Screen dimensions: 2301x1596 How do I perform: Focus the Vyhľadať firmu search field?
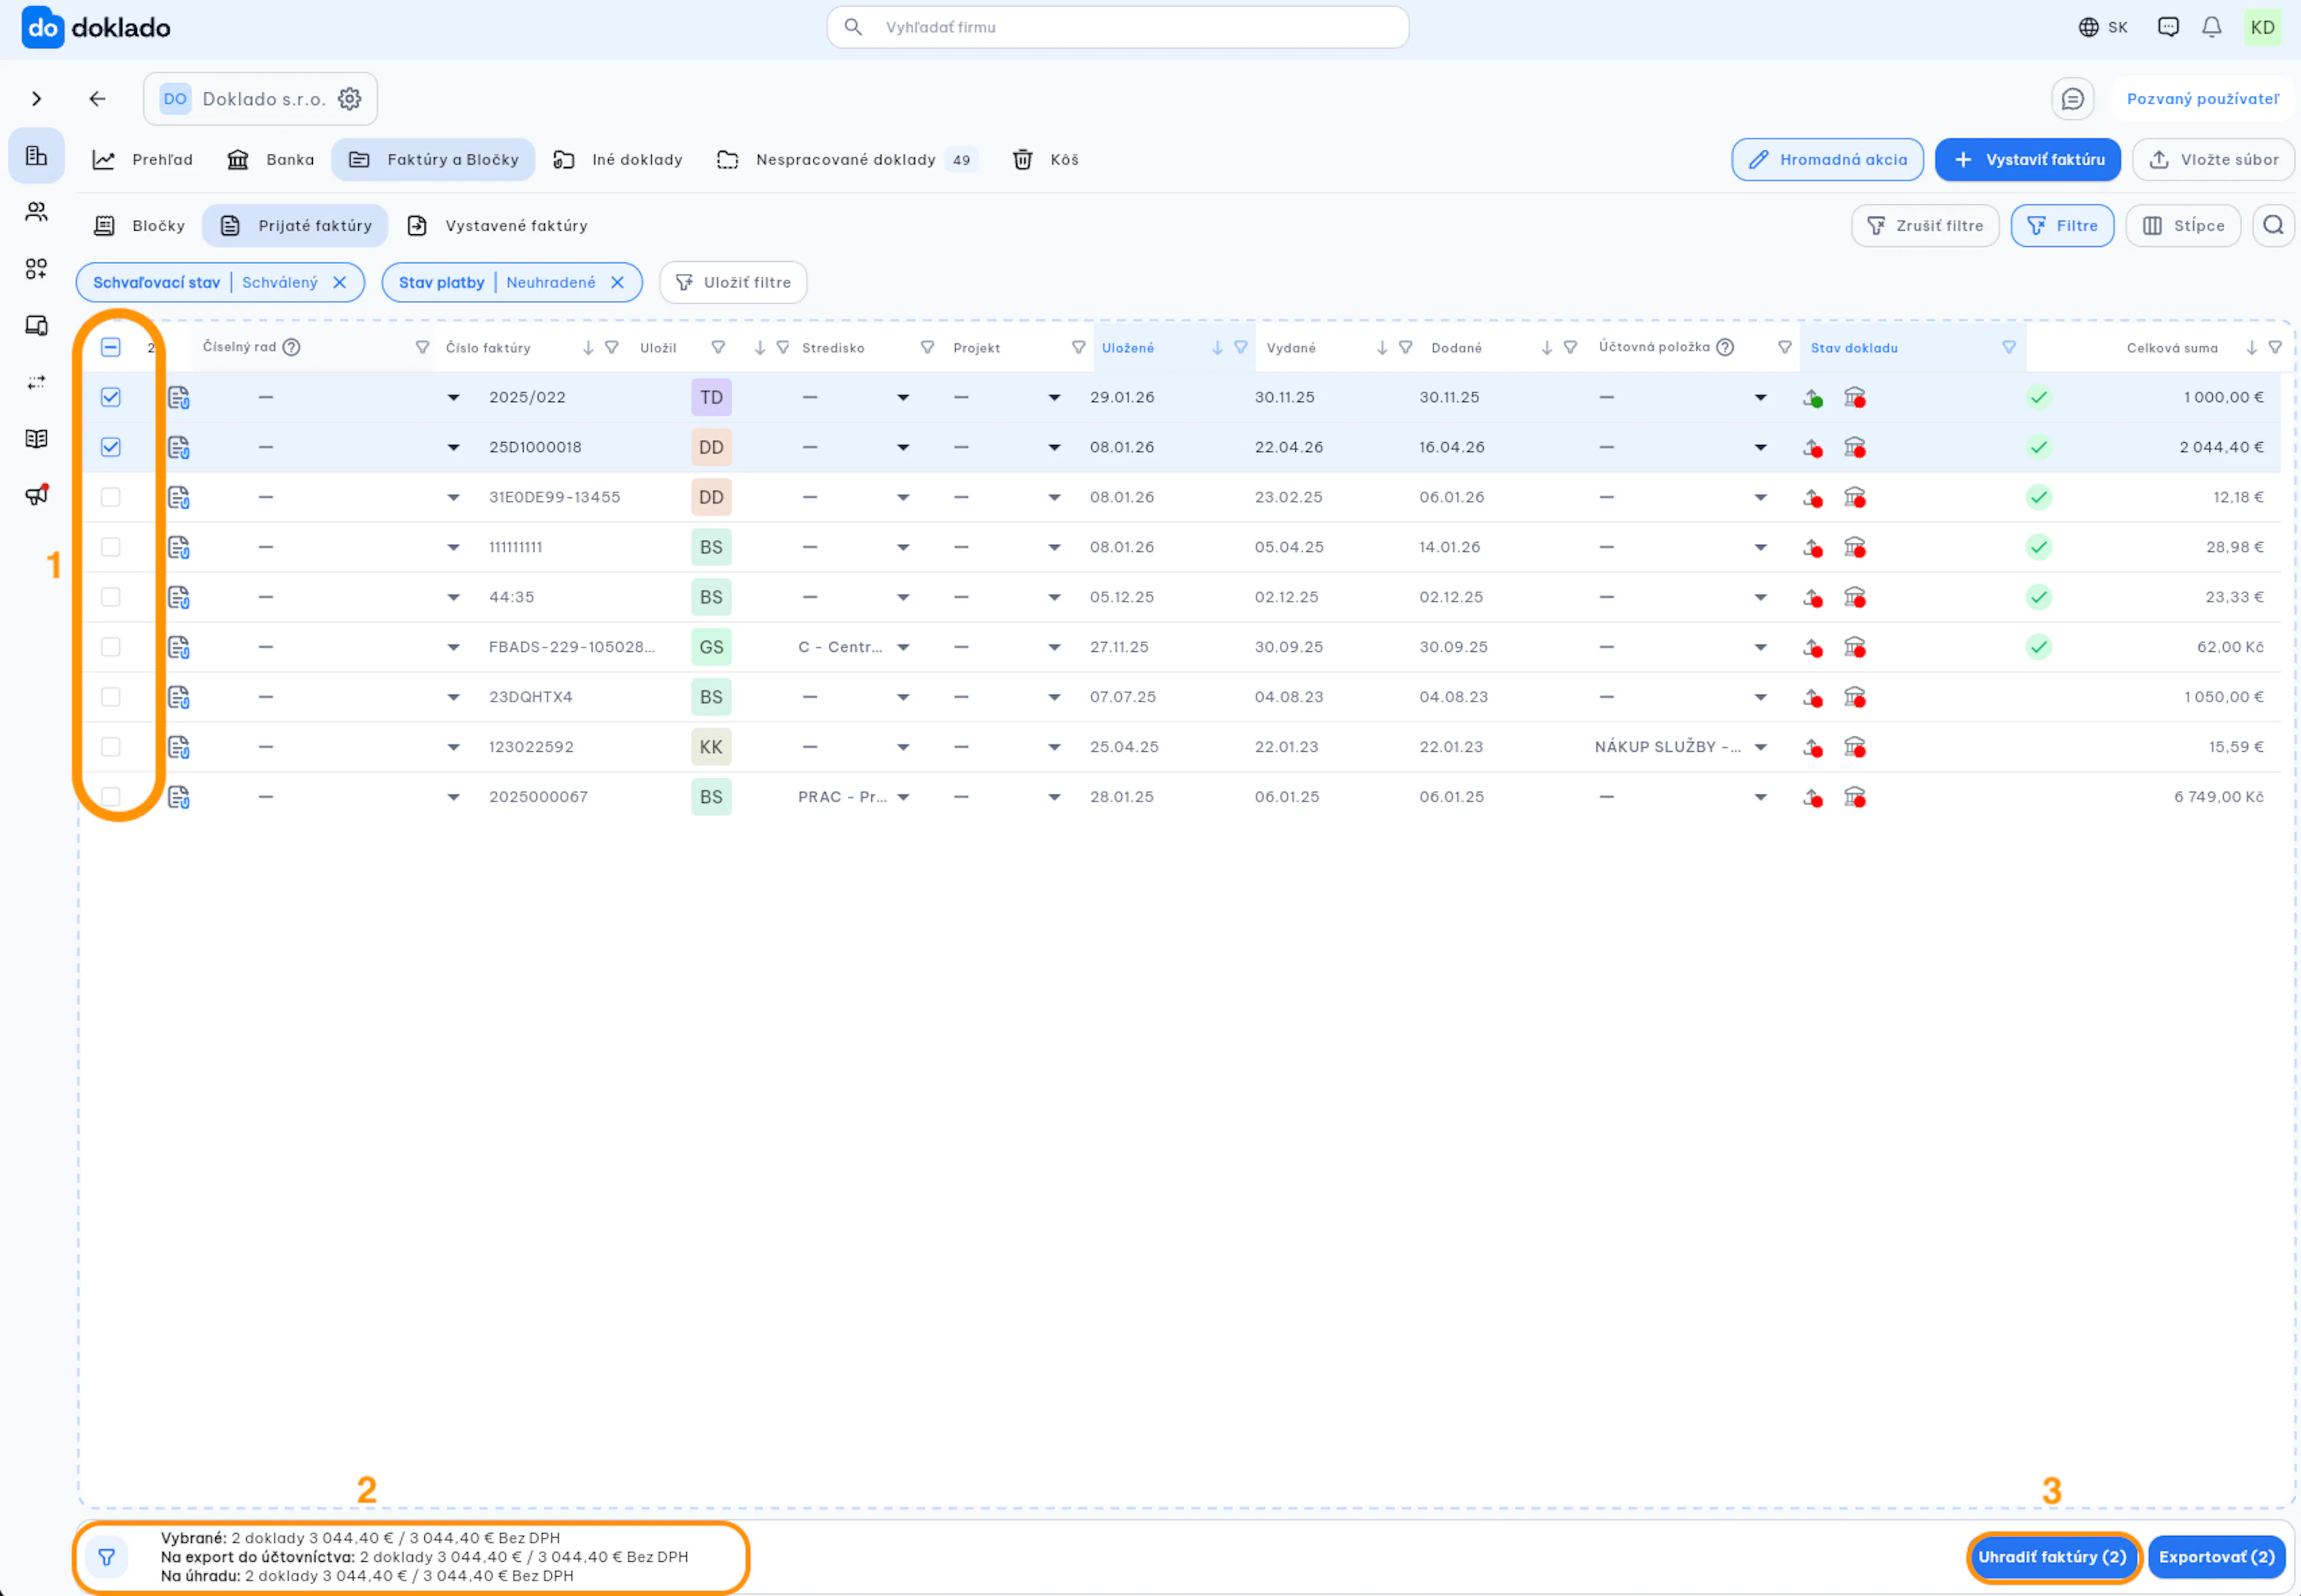pos(1117,27)
